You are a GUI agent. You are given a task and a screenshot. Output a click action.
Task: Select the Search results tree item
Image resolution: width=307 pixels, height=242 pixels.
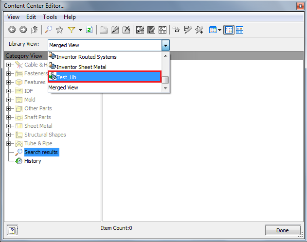click(41, 152)
